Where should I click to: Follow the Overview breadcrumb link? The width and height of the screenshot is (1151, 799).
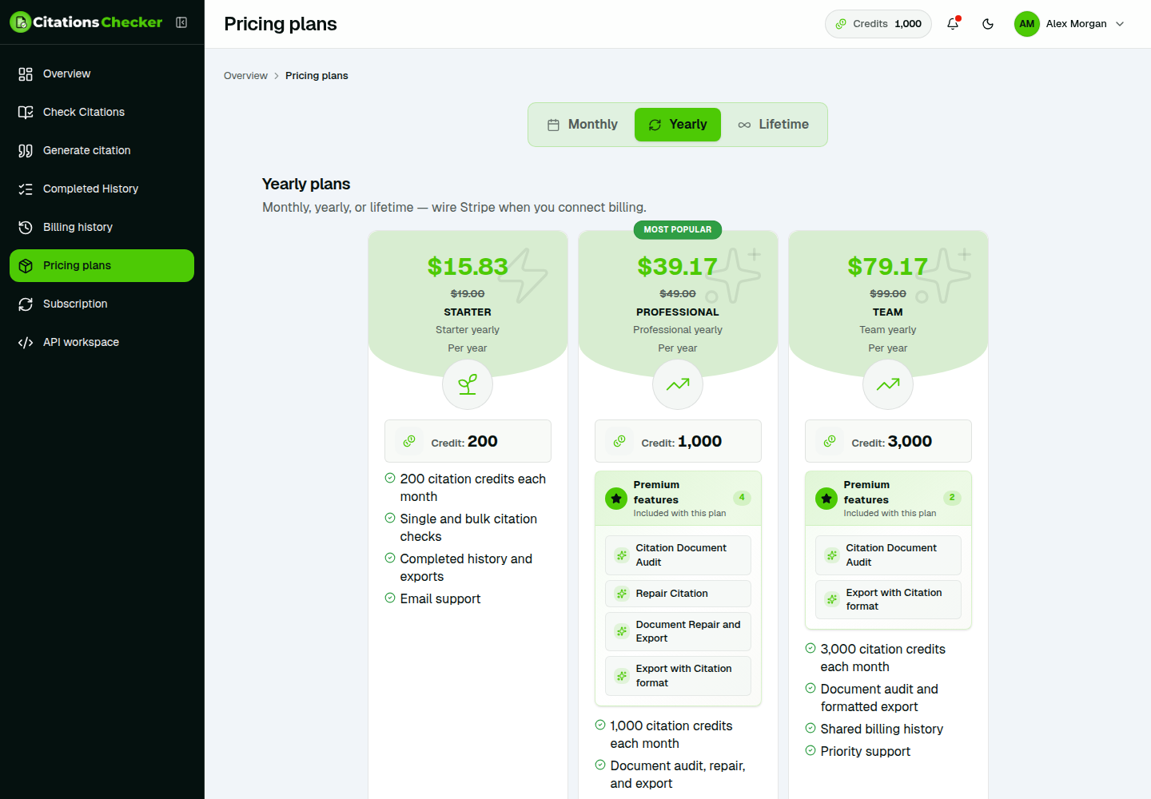point(245,76)
